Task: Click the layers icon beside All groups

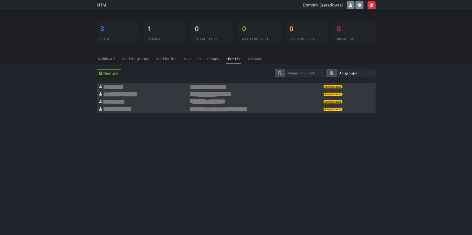Action: click(x=332, y=73)
